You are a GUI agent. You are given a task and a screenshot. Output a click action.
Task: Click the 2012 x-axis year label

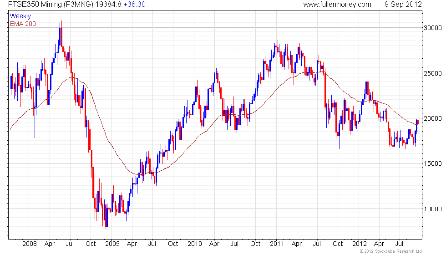pyautogui.click(x=359, y=244)
